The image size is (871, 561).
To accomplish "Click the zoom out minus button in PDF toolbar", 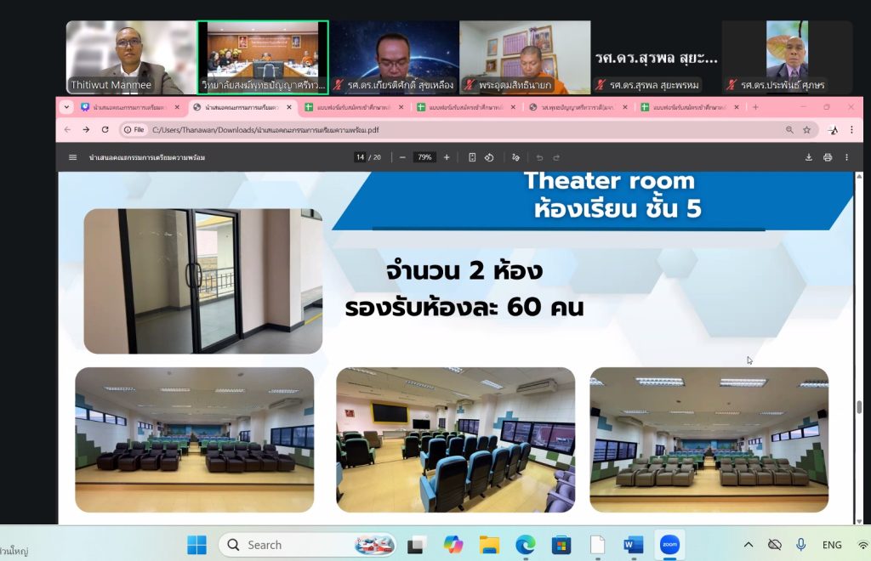I will [402, 157].
